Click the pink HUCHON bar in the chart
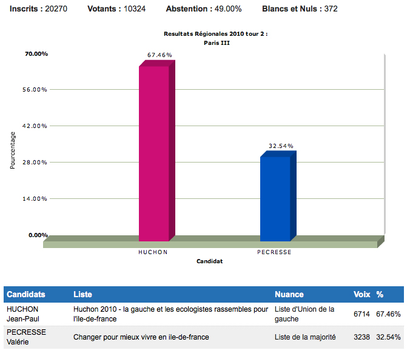The image size is (410, 356). 156,151
